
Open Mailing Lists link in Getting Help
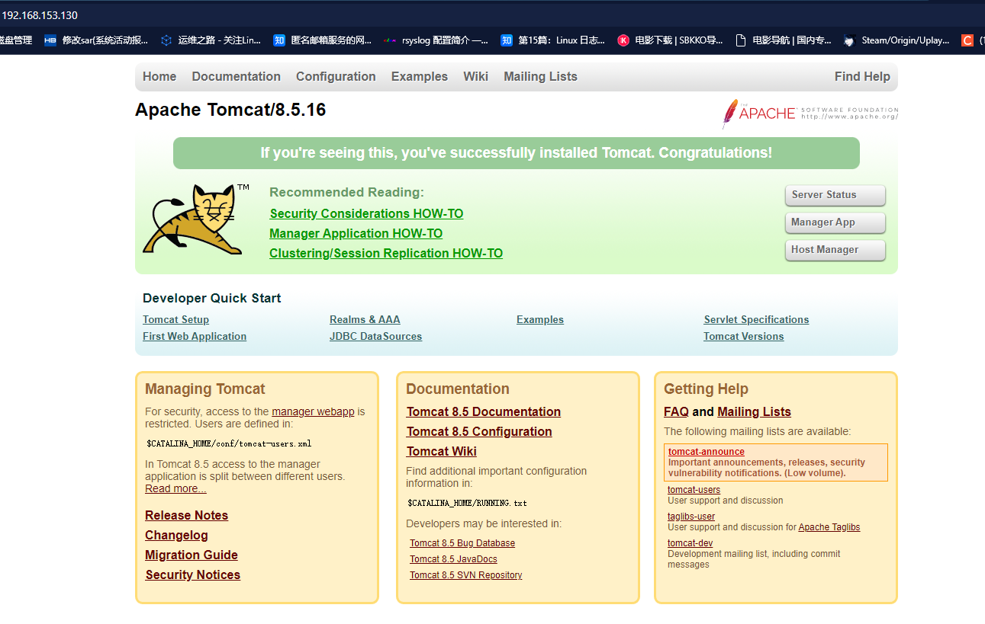[x=754, y=412]
